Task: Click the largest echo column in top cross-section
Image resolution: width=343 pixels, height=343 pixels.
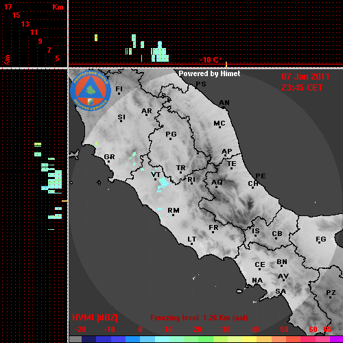Action: (160, 52)
